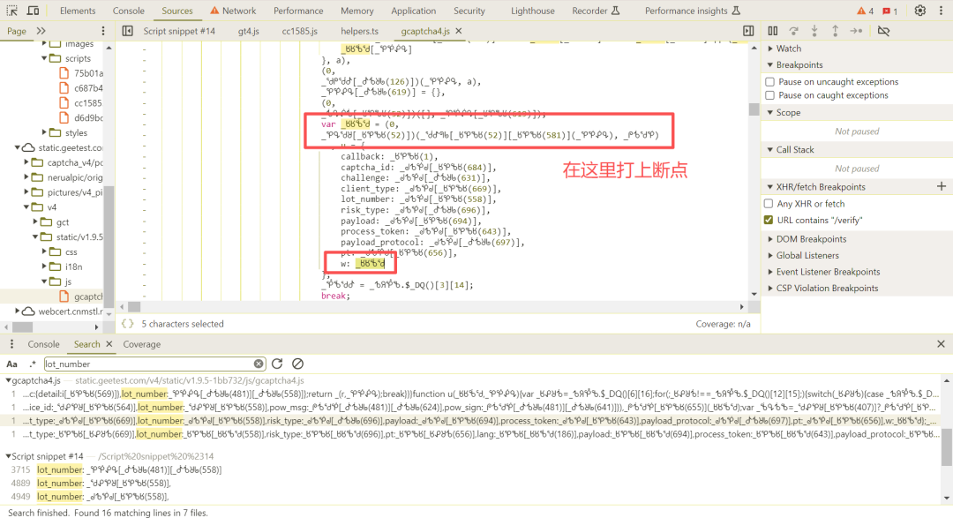Clear search results with the cancel icon
953x518 pixels.
coord(297,364)
